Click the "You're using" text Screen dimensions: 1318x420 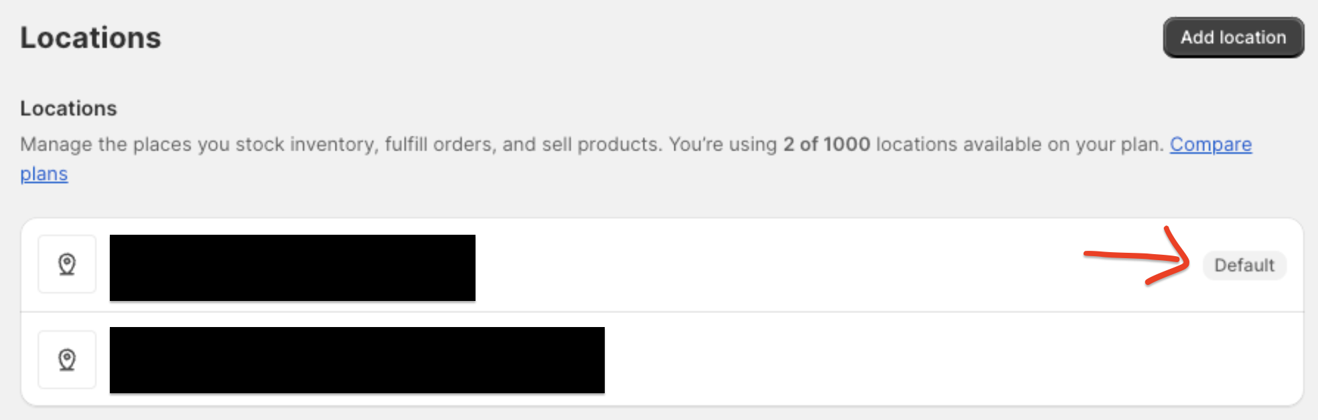tap(722, 144)
